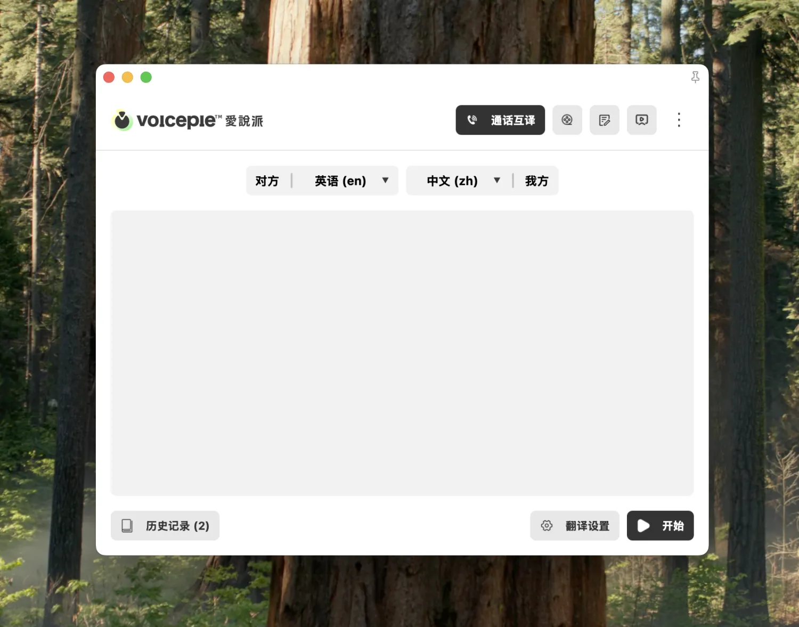This screenshot has height=627, width=799.
Task: Minimize the window with the yellow button
Action: pos(127,77)
